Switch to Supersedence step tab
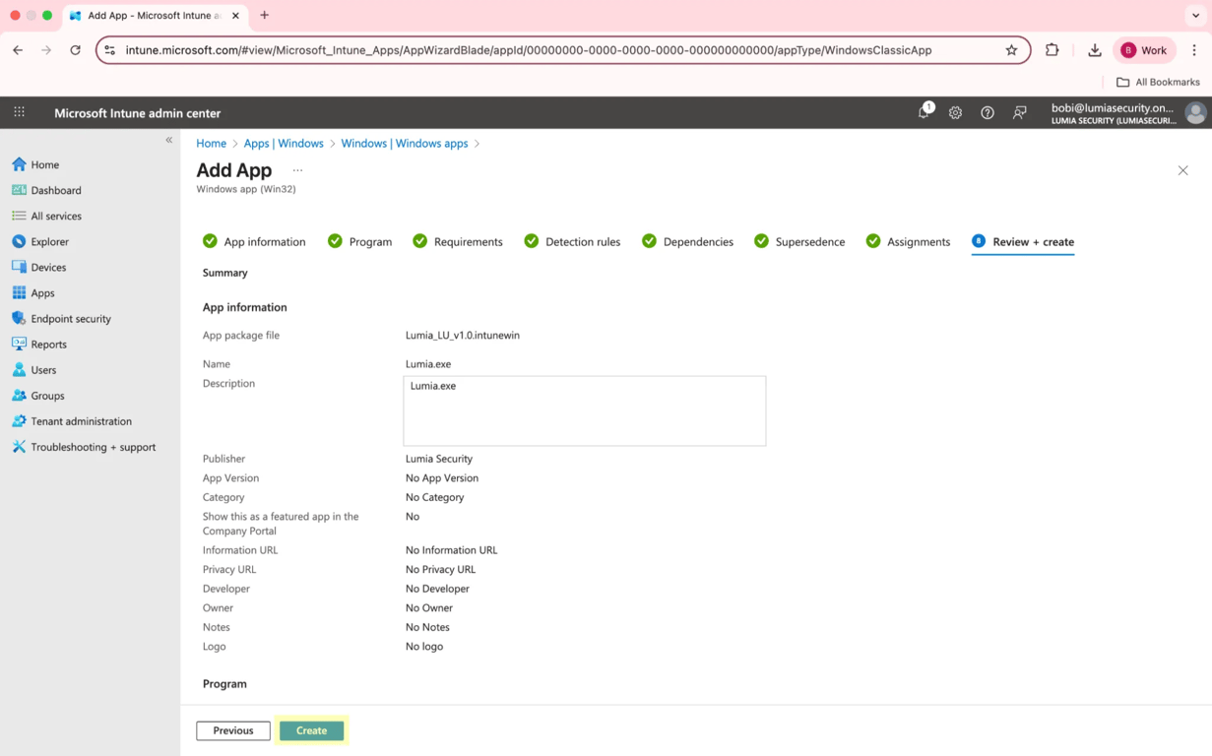Screen dimensions: 1212x756 tap(799, 241)
